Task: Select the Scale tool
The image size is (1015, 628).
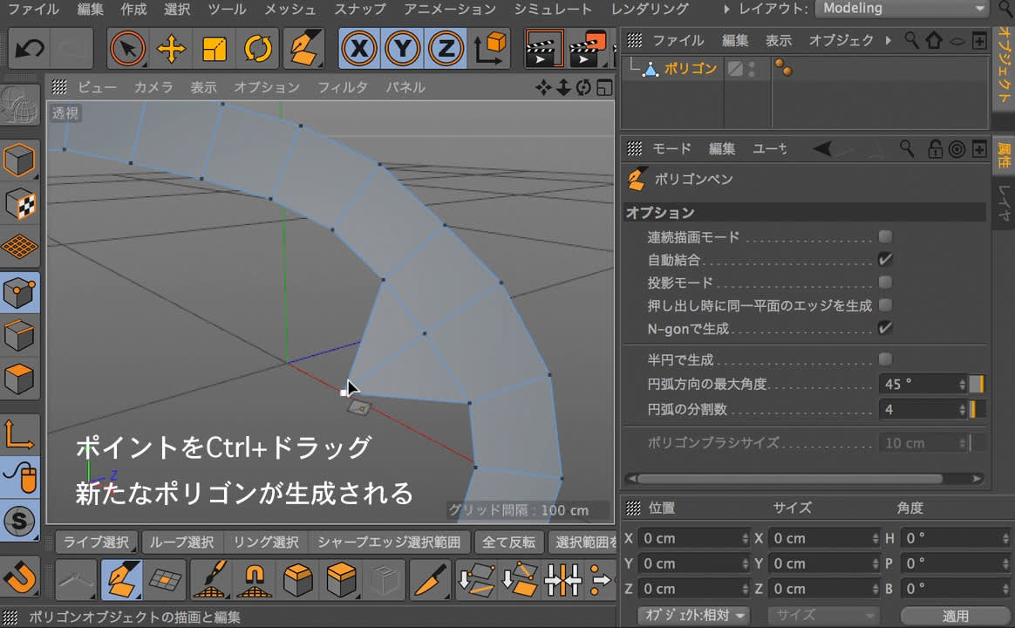Action: (x=215, y=48)
